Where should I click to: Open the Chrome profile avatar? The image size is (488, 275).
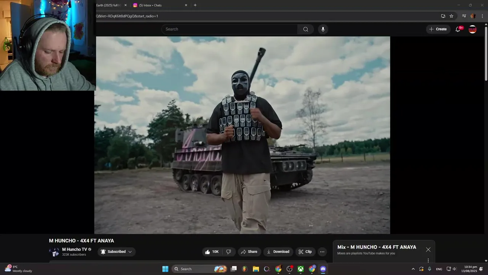click(x=473, y=16)
